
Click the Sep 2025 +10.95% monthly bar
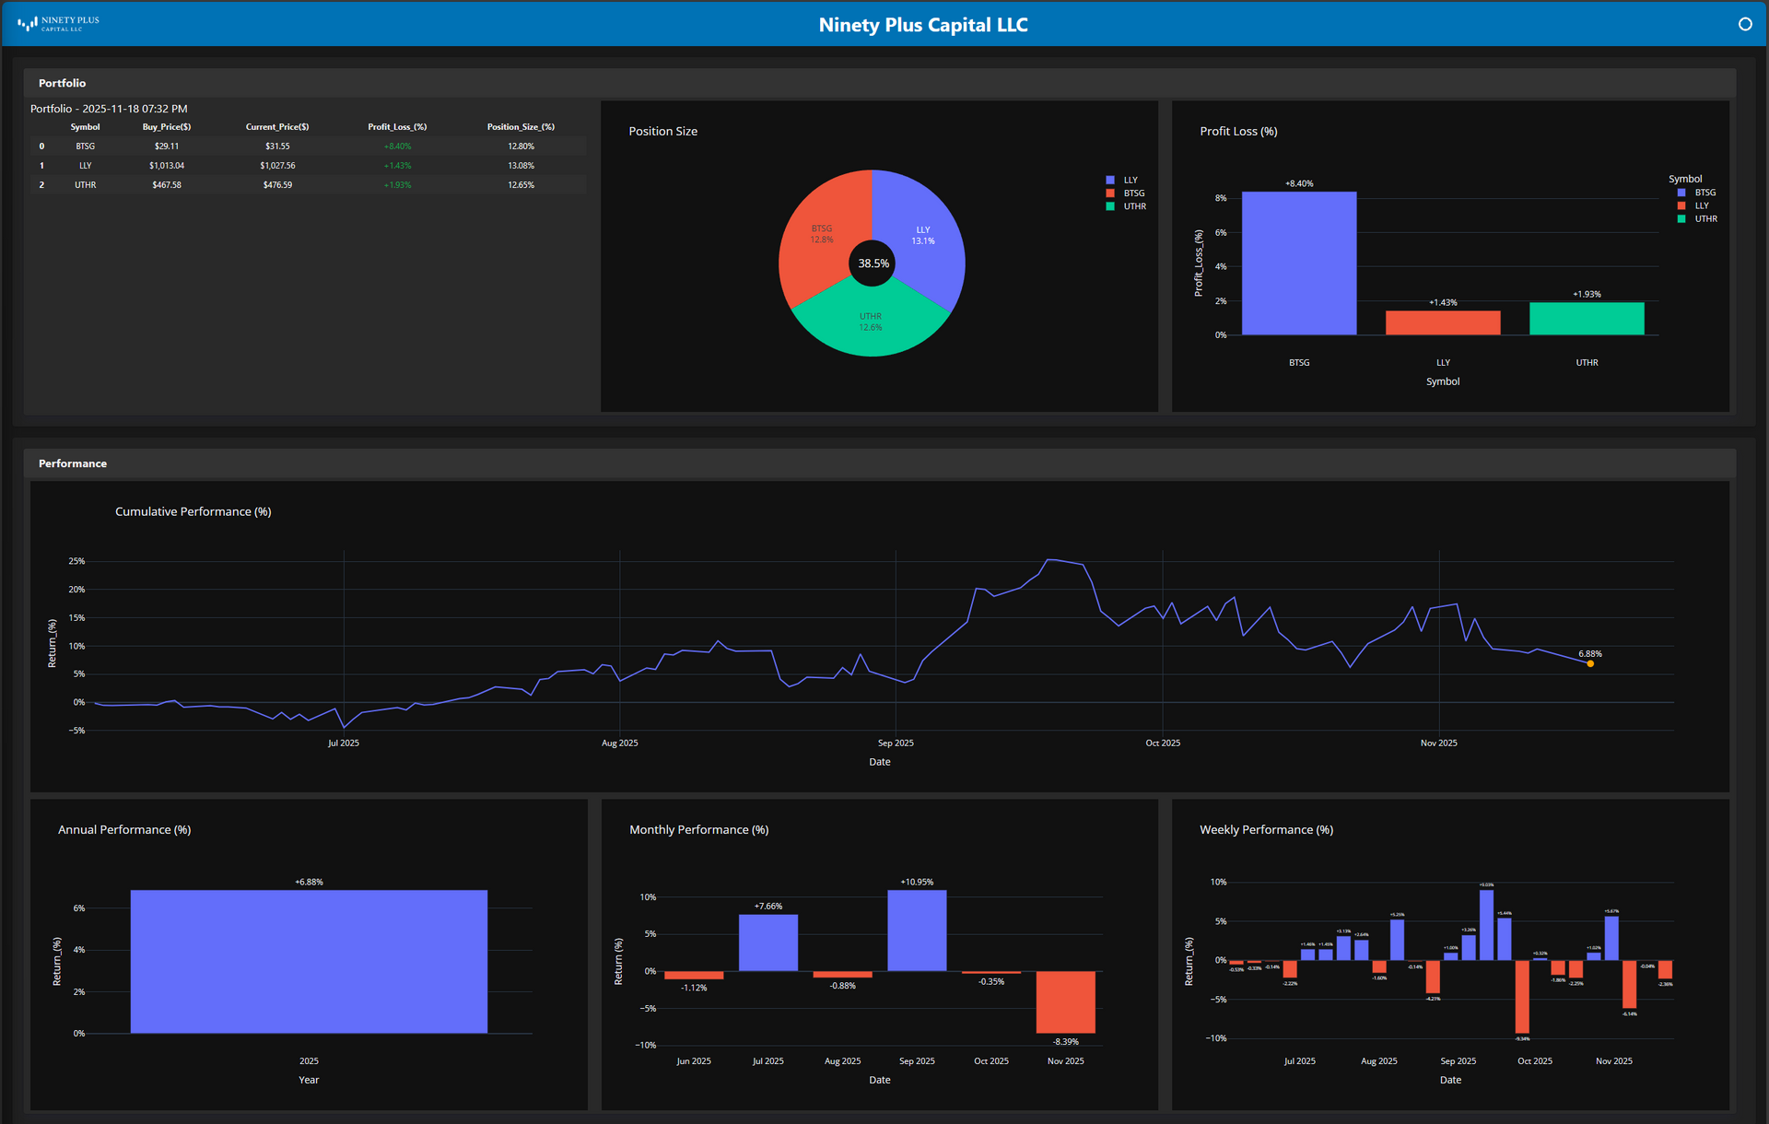click(917, 931)
